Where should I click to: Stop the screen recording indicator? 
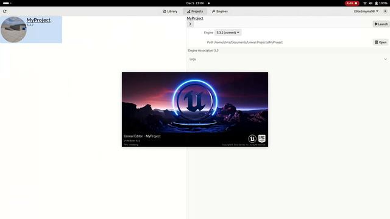pyautogui.click(x=352, y=3)
